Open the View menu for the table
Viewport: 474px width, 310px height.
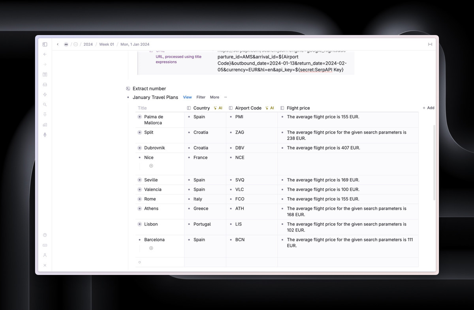187,97
